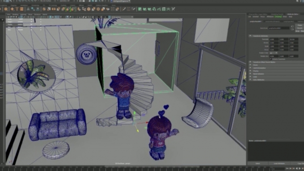The width and height of the screenshot is (304, 171).
Task: Click the mirror geometry shelf icon
Action: [54, 9]
